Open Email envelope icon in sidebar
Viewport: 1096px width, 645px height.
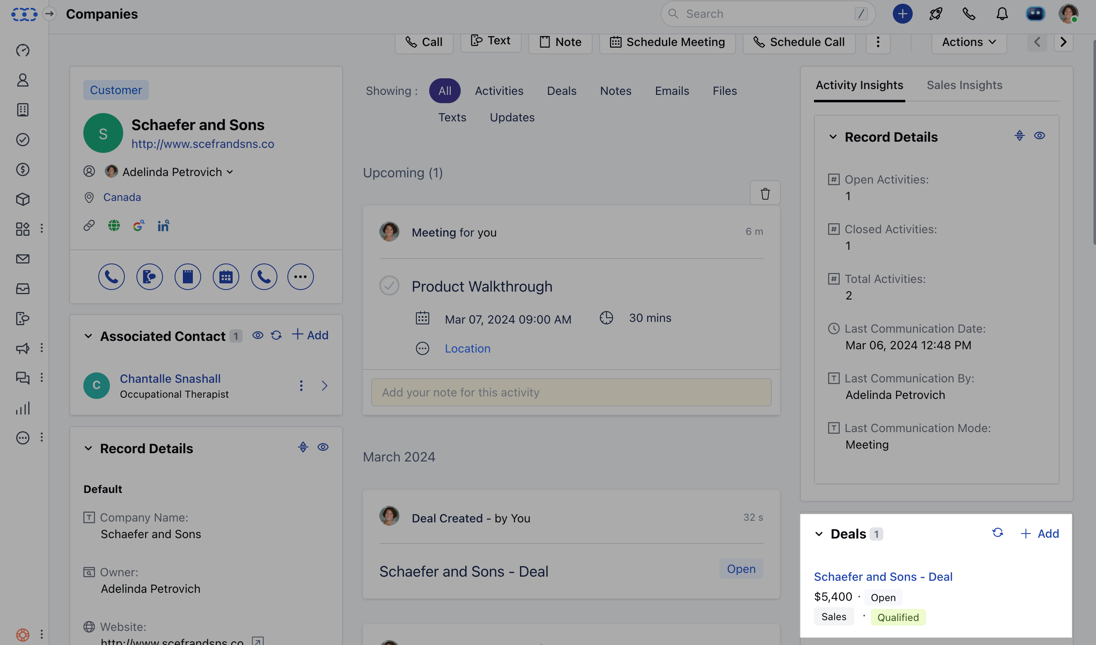pos(23,259)
